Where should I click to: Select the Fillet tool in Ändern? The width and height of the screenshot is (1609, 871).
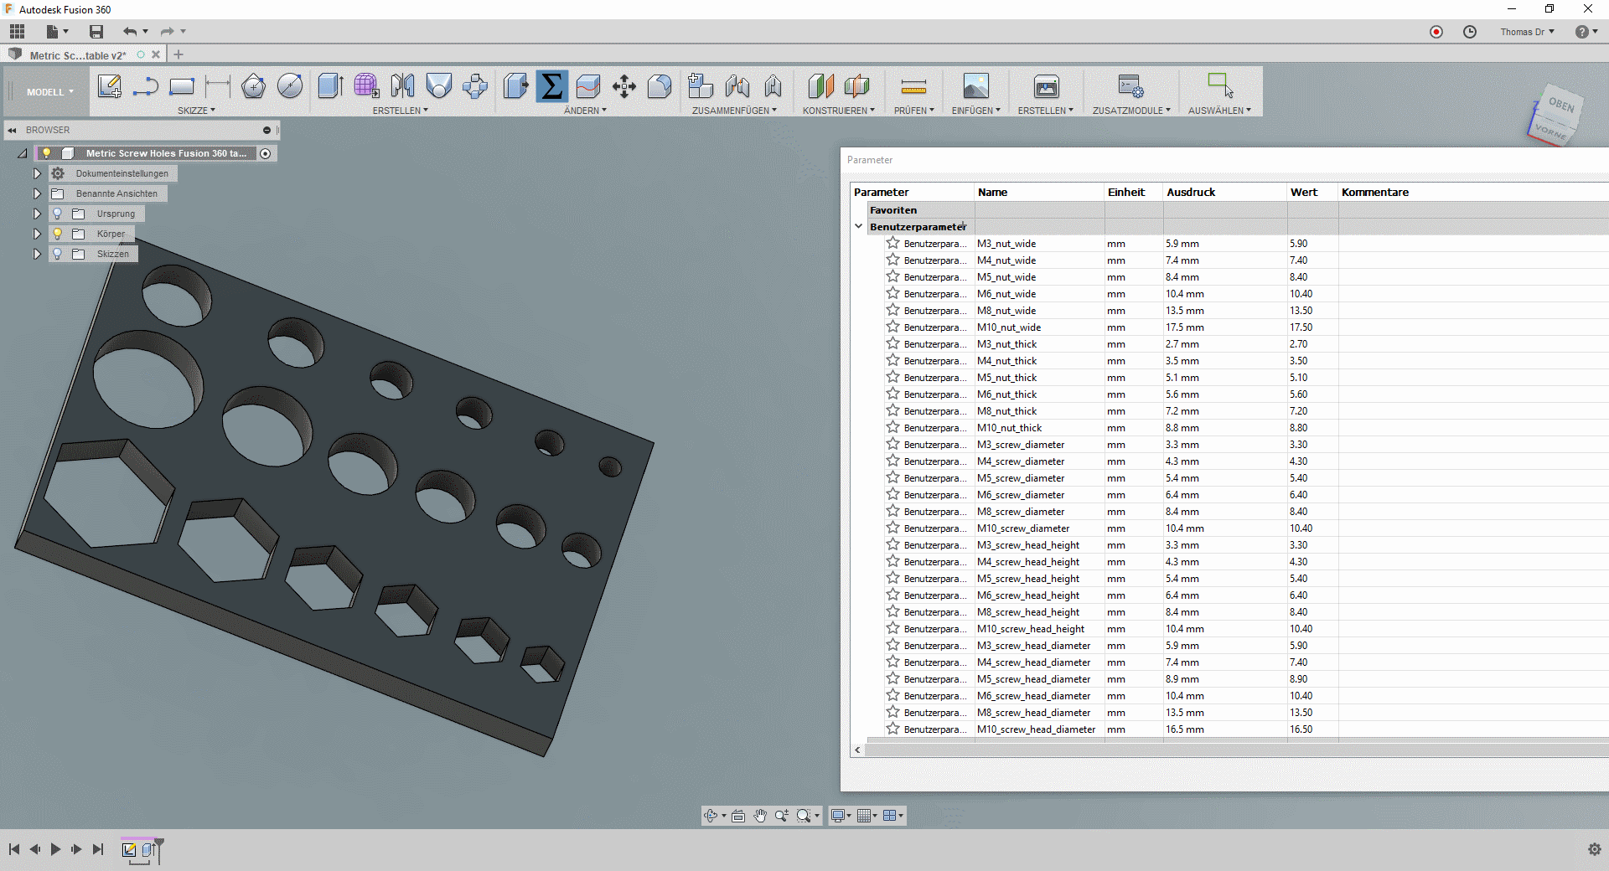[660, 86]
